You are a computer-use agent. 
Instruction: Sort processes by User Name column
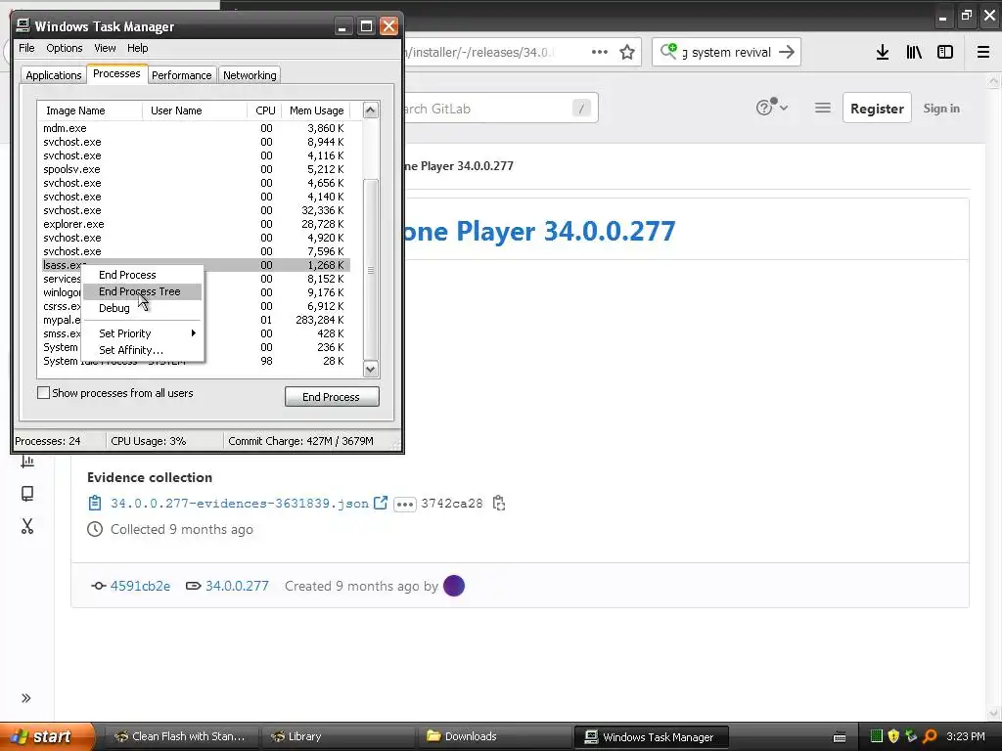tap(195, 110)
